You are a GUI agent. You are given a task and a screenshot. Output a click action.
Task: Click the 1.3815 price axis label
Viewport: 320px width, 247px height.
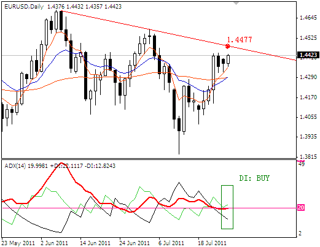click(x=308, y=157)
